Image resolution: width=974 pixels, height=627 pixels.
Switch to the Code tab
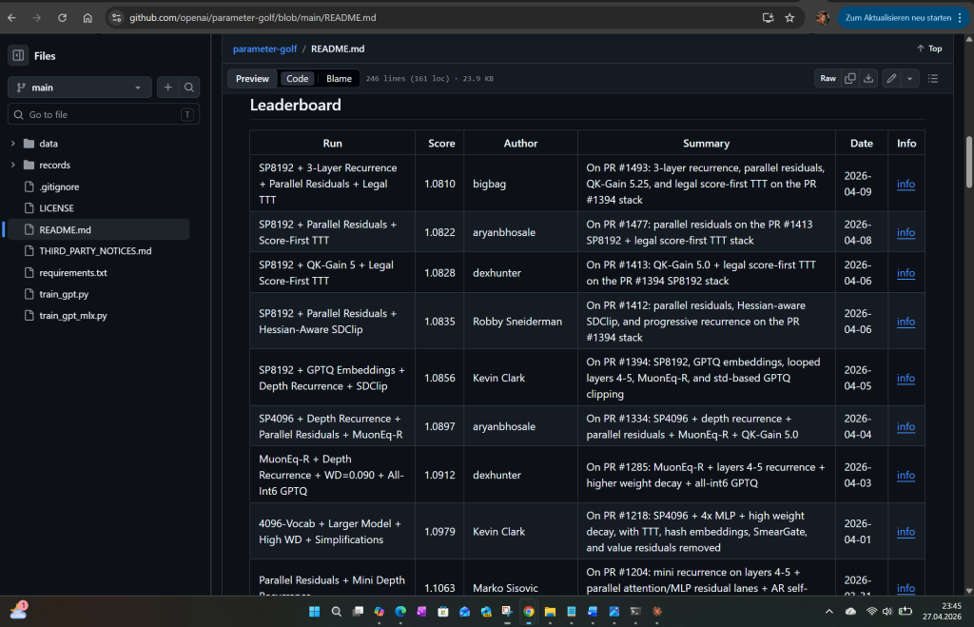297,78
